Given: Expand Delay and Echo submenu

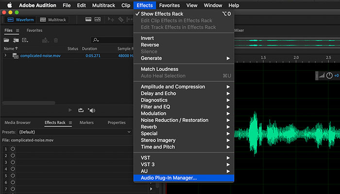Looking at the screenshot, I should (x=184, y=93).
